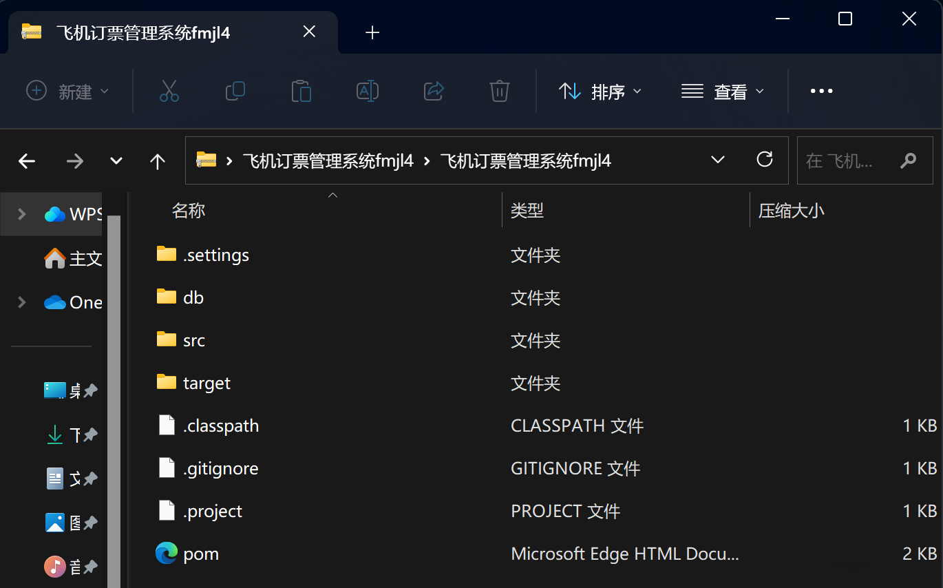The height and width of the screenshot is (588, 943).
Task: Select the .classpath file icon
Action: point(167,425)
